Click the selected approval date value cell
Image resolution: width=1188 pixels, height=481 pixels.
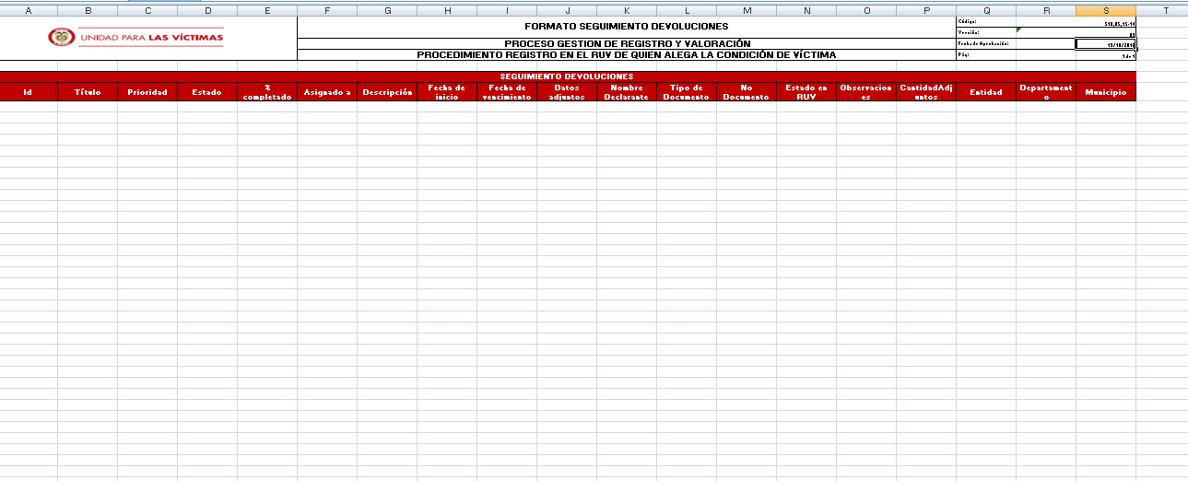[x=1106, y=43]
